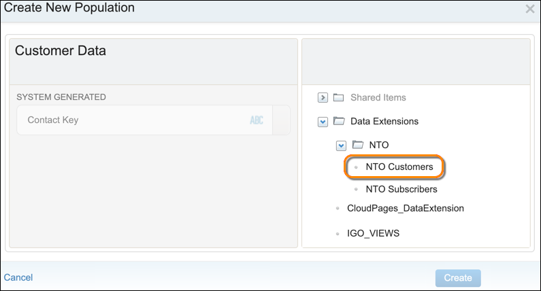This screenshot has width=541, height=291.
Task: Click the SYSTEM GENERATED label
Action: [x=61, y=97]
